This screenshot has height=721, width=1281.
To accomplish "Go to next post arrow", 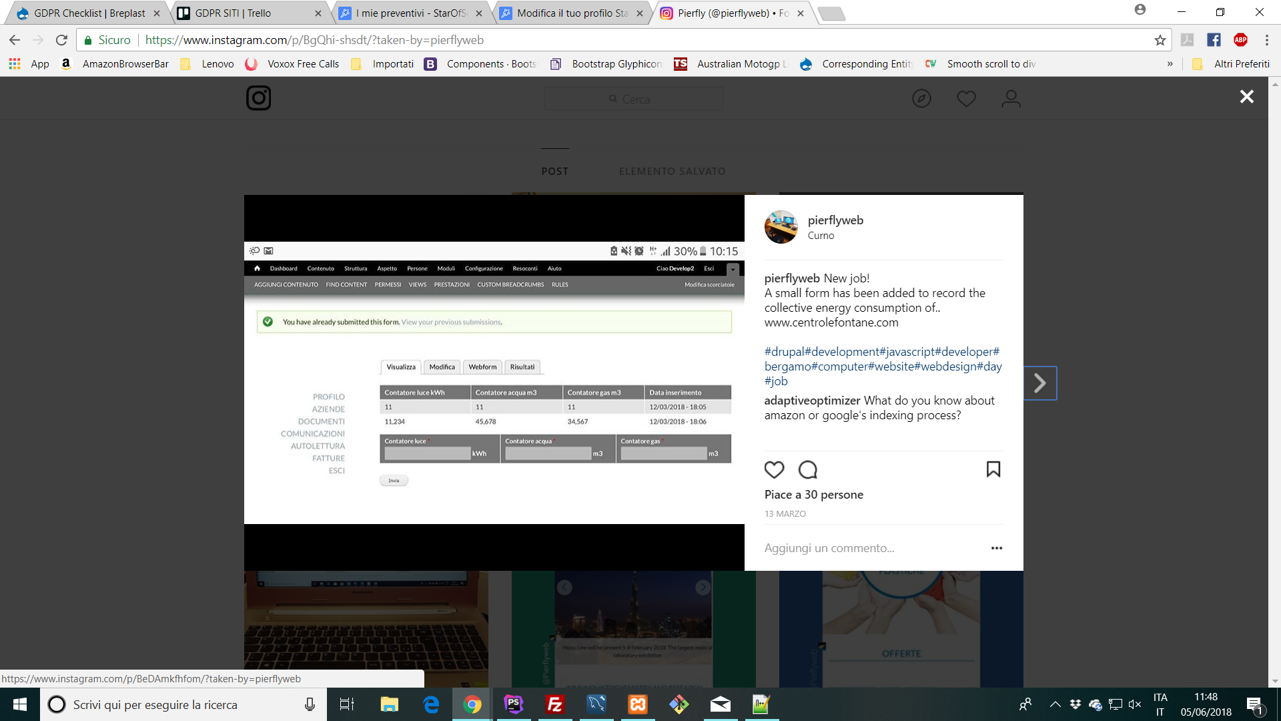I will [1039, 383].
